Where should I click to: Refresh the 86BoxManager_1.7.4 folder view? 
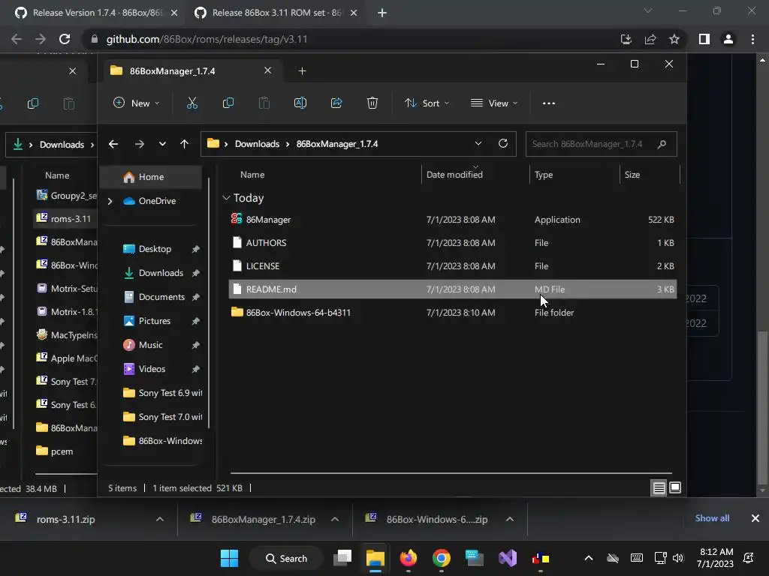click(x=502, y=143)
